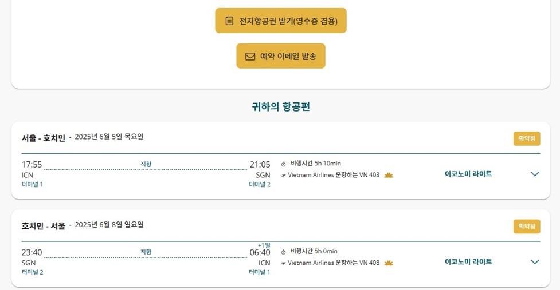
Task: Click the clock icon beside 비행시간 5h 0min
Action: pos(284,252)
